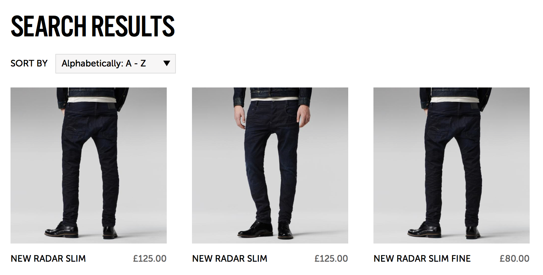Screen dimensions: 543x275
Task: Open New Radar Slim Fine product photo
Action: [452, 165]
